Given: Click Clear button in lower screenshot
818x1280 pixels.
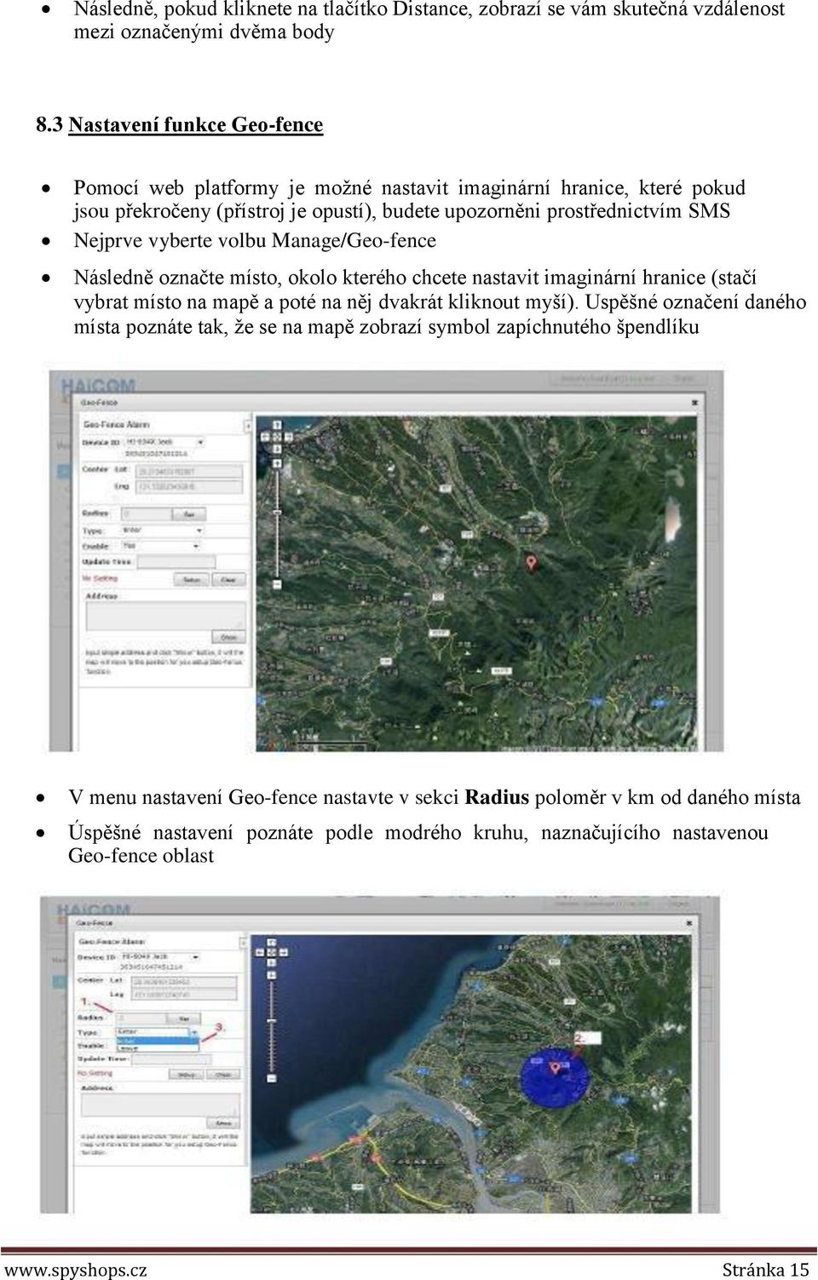Looking at the screenshot, I should coord(223,1074).
